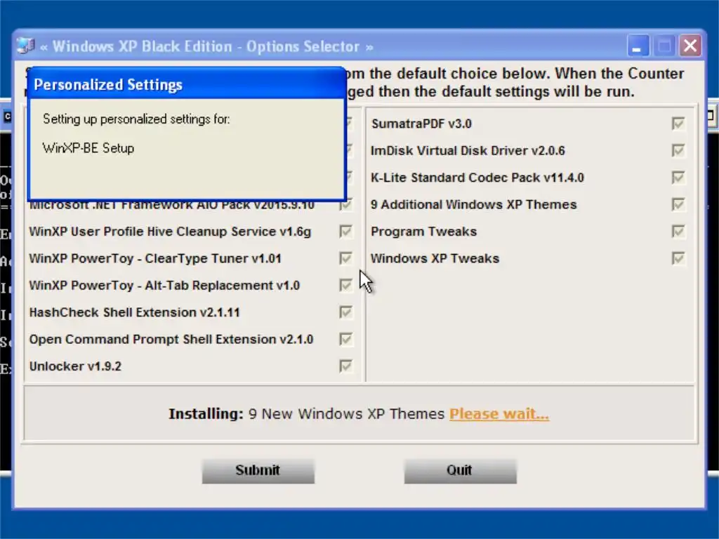Toggle Open Command Prompt Shell Extension checkbox
This screenshot has width=719, height=539.
point(345,340)
